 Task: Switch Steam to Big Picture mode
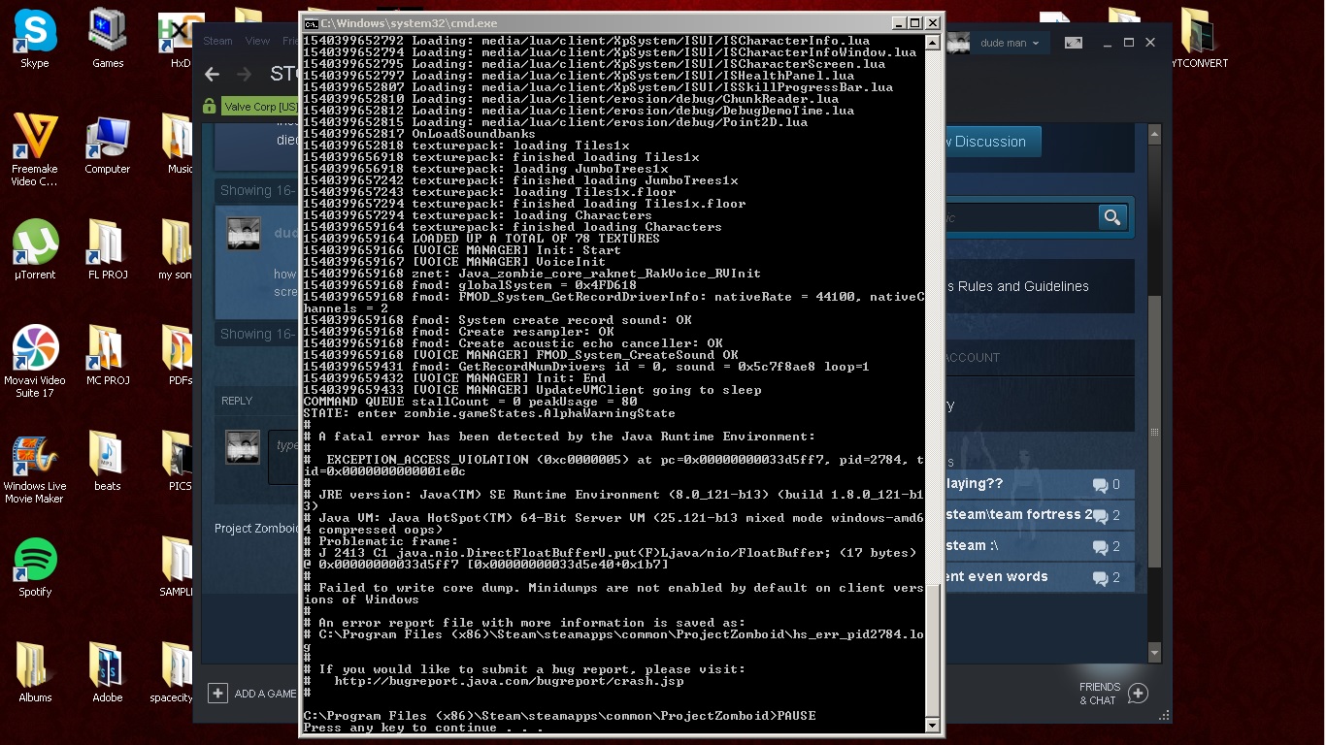(x=1074, y=43)
